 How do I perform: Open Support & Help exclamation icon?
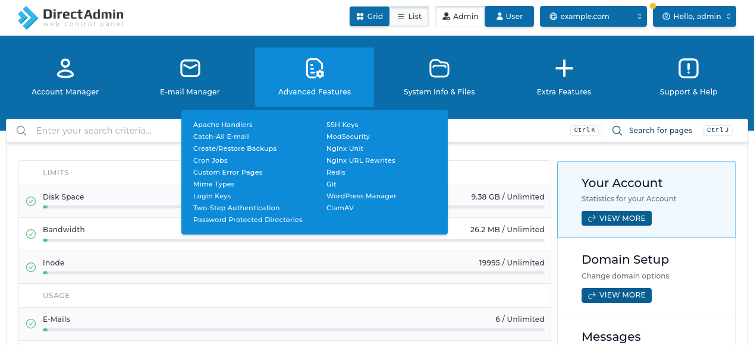(x=688, y=68)
